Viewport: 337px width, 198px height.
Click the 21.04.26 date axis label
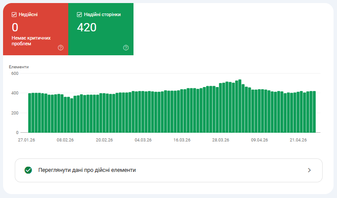(298, 140)
